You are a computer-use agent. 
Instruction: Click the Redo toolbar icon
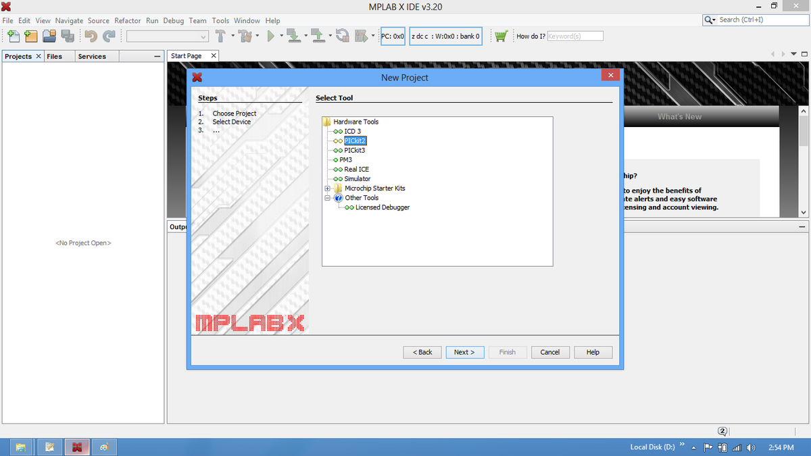[109, 36]
